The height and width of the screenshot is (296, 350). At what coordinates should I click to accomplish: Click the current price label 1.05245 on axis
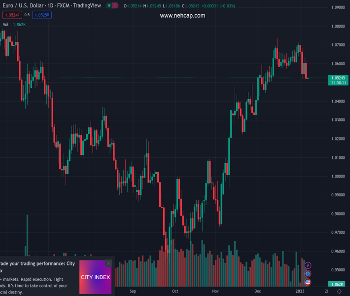coord(338,78)
